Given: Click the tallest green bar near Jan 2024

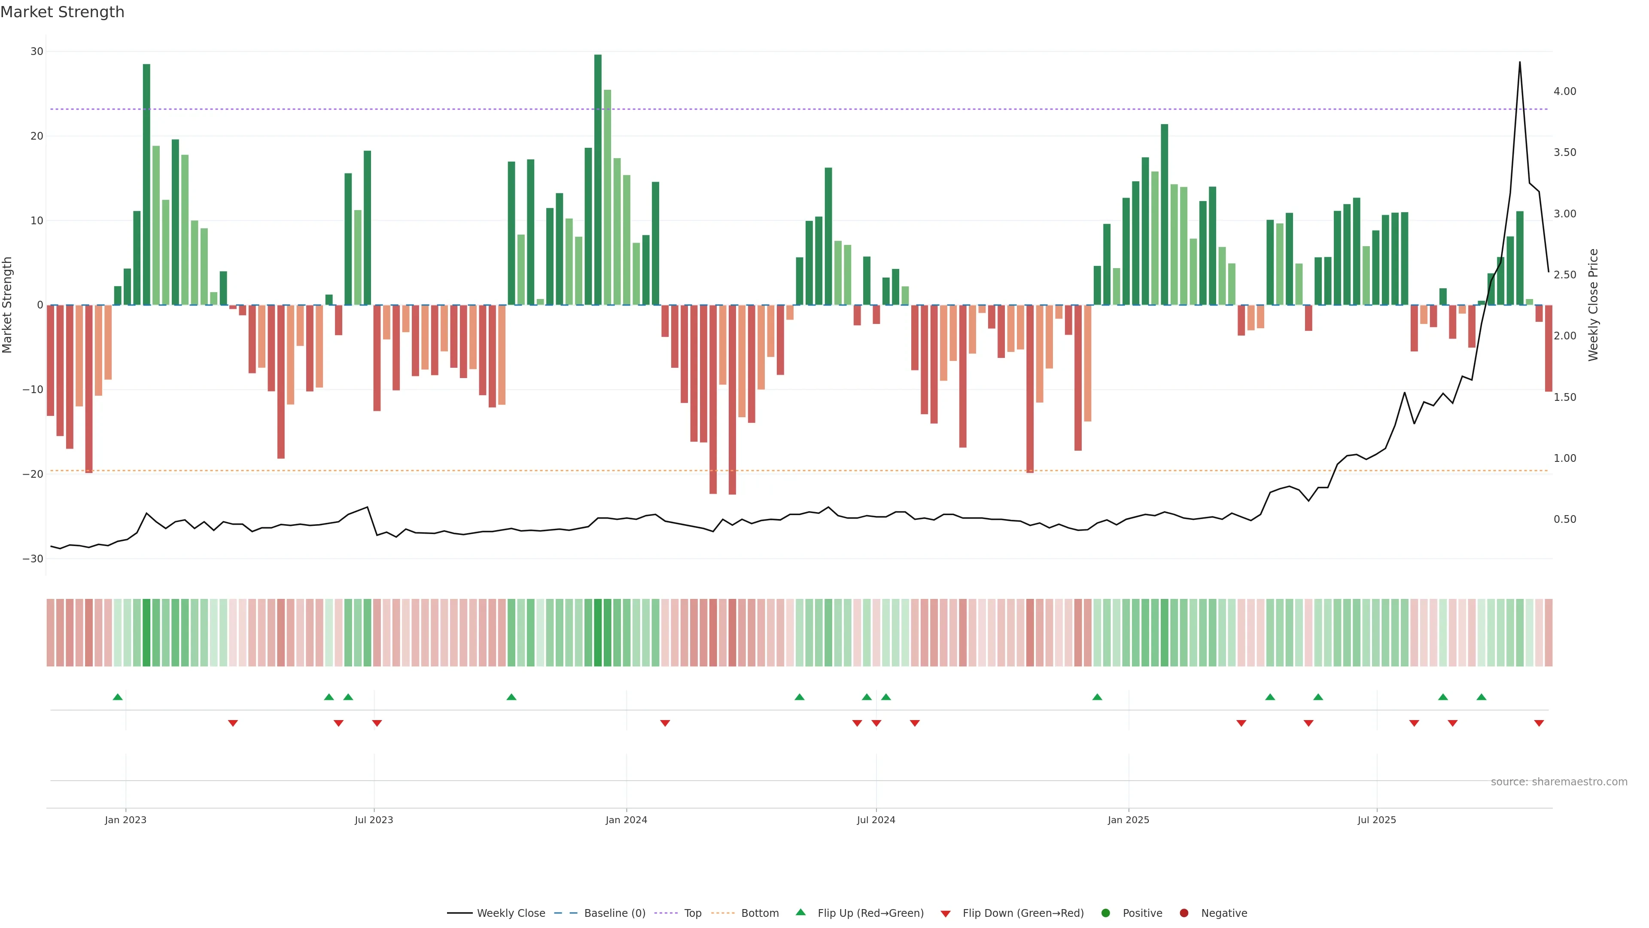Looking at the screenshot, I should tap(598, 179).
